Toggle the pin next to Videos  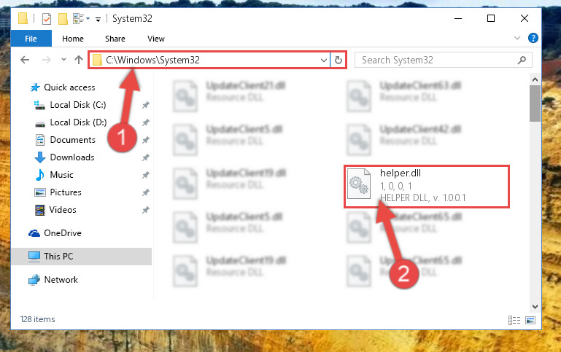click(145, 210)
